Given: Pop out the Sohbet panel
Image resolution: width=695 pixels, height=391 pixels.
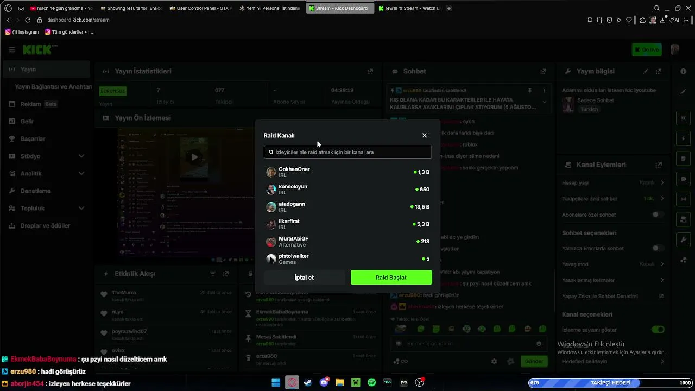Looking at the screenshot, I should [x=543, y=72].
